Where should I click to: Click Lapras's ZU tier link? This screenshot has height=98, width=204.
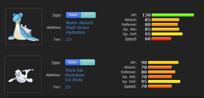[69, 39]
